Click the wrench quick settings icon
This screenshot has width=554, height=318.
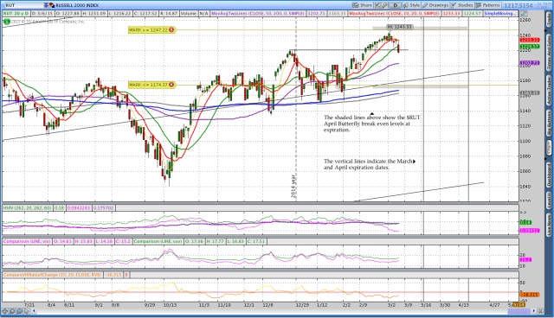tap(384, 5)
